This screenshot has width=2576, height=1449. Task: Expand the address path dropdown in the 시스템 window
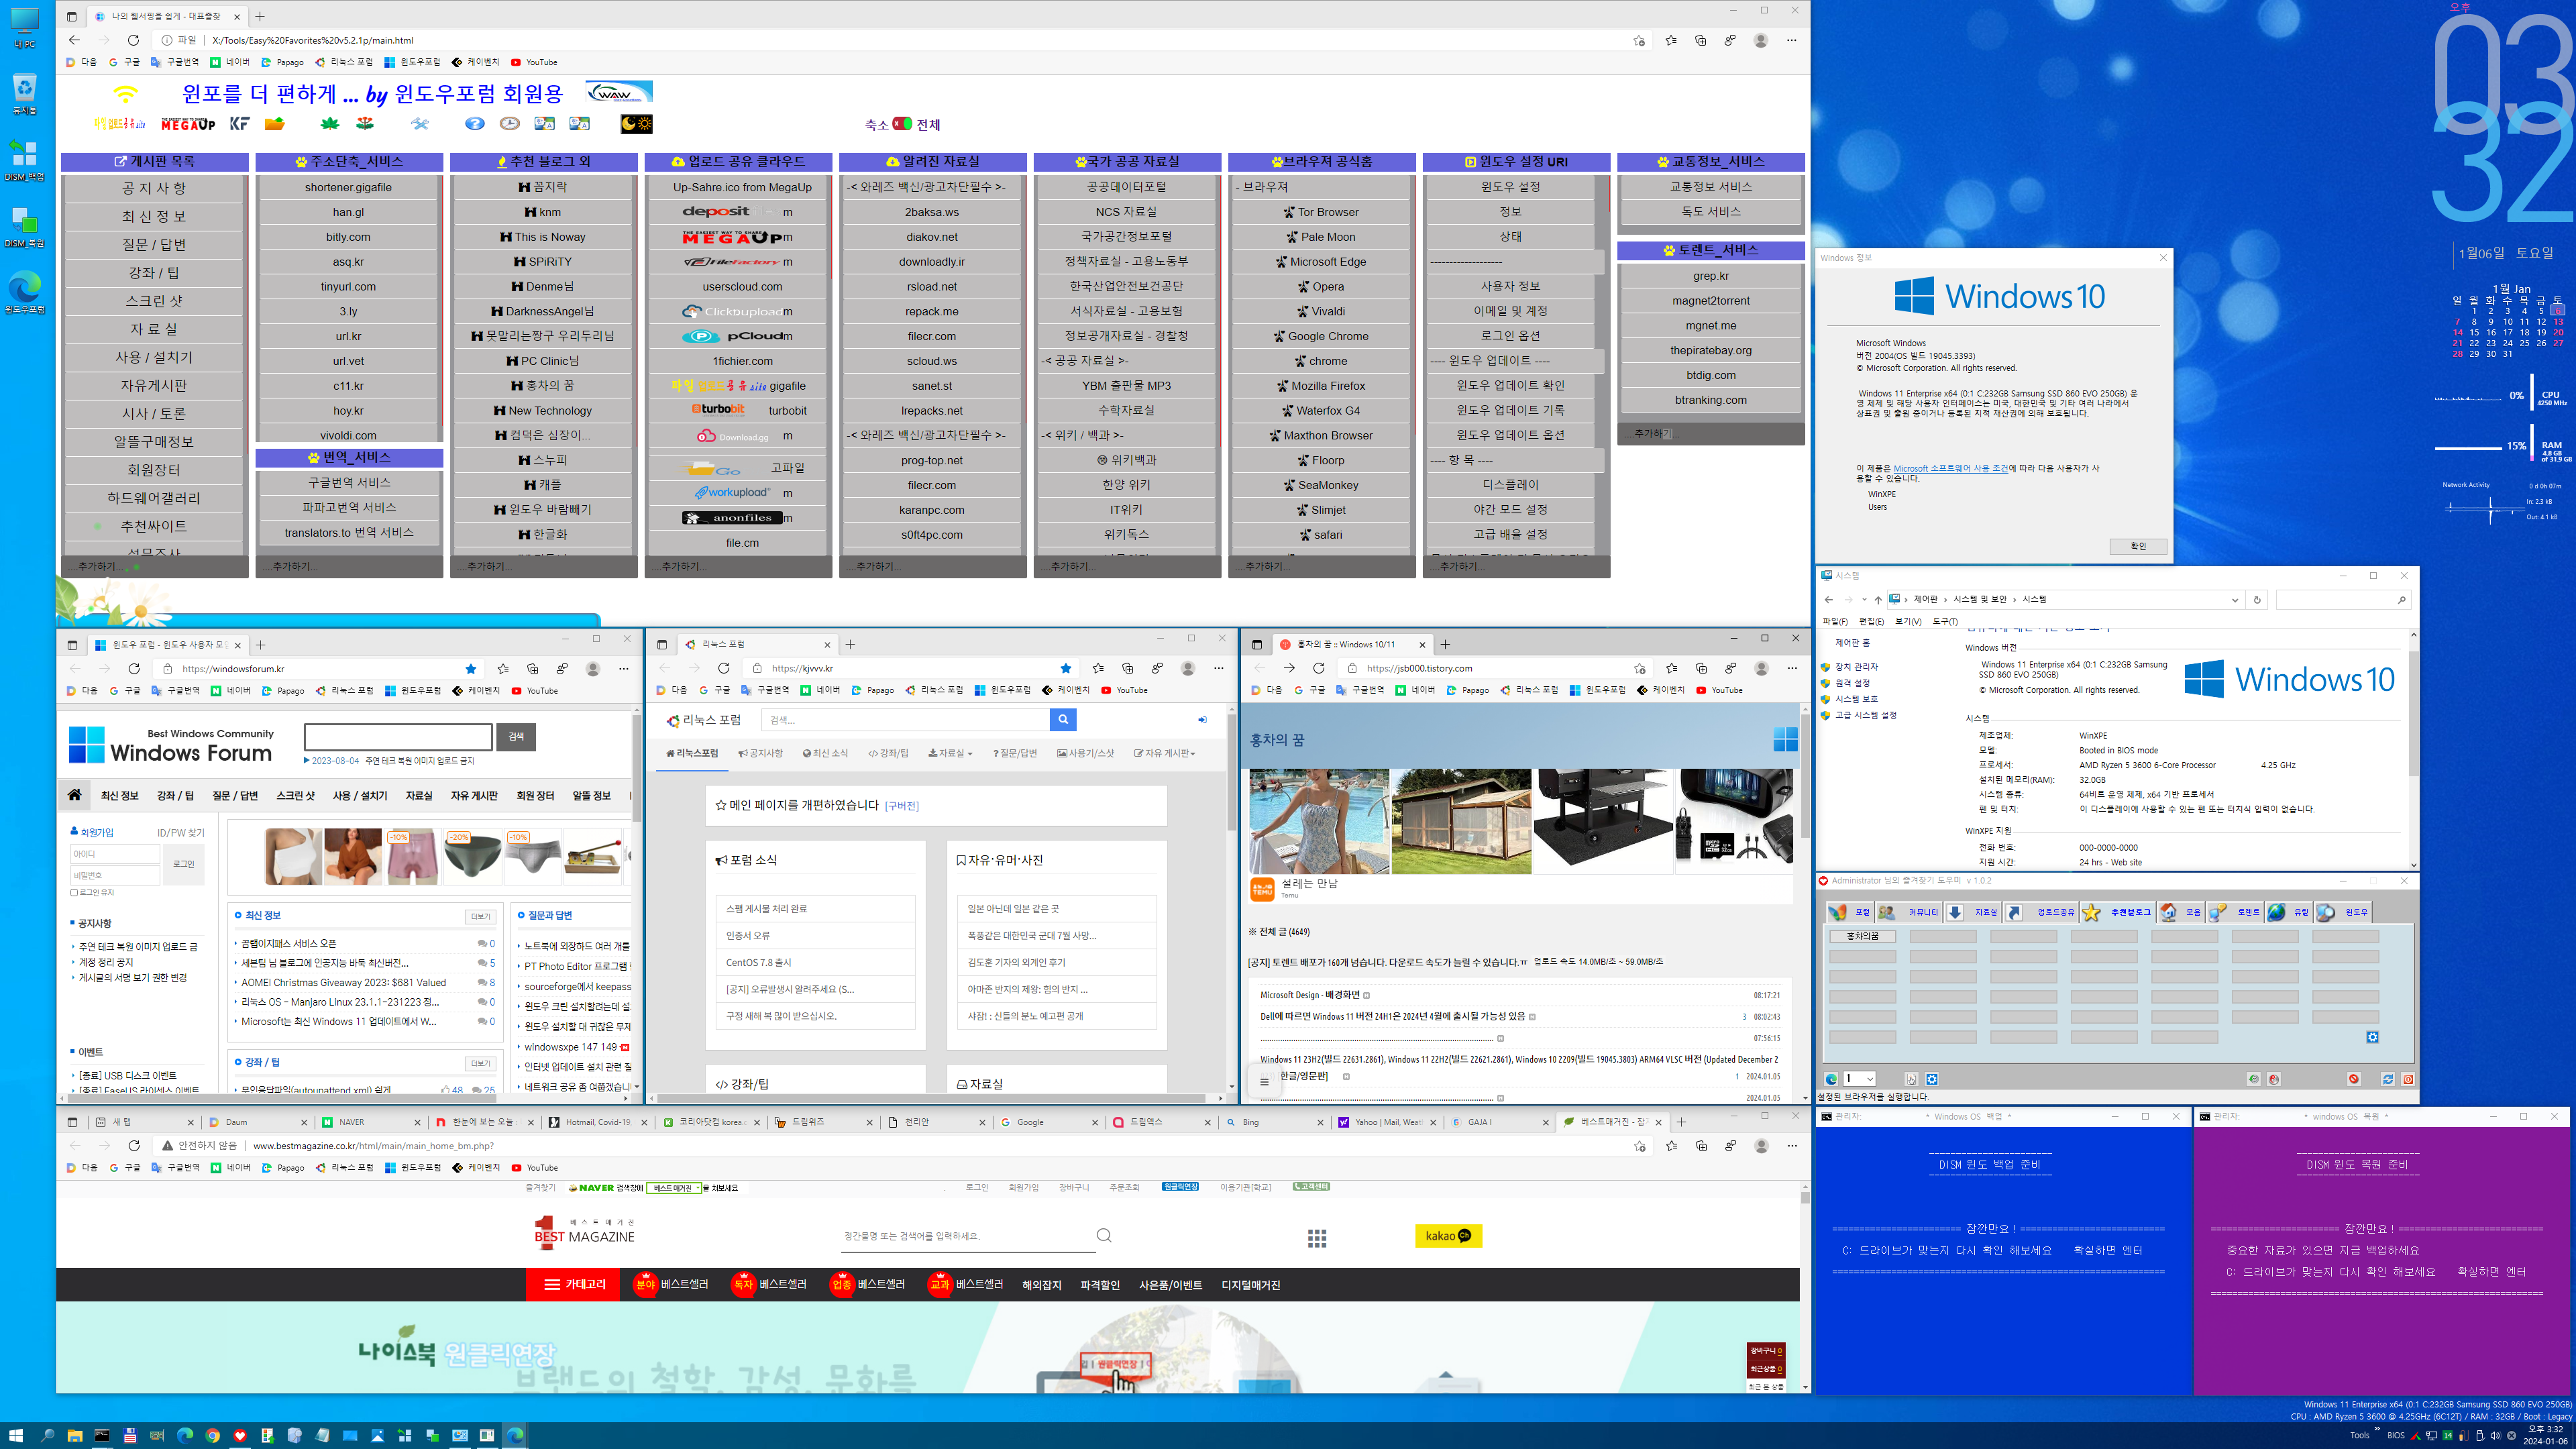point(2235,600)
